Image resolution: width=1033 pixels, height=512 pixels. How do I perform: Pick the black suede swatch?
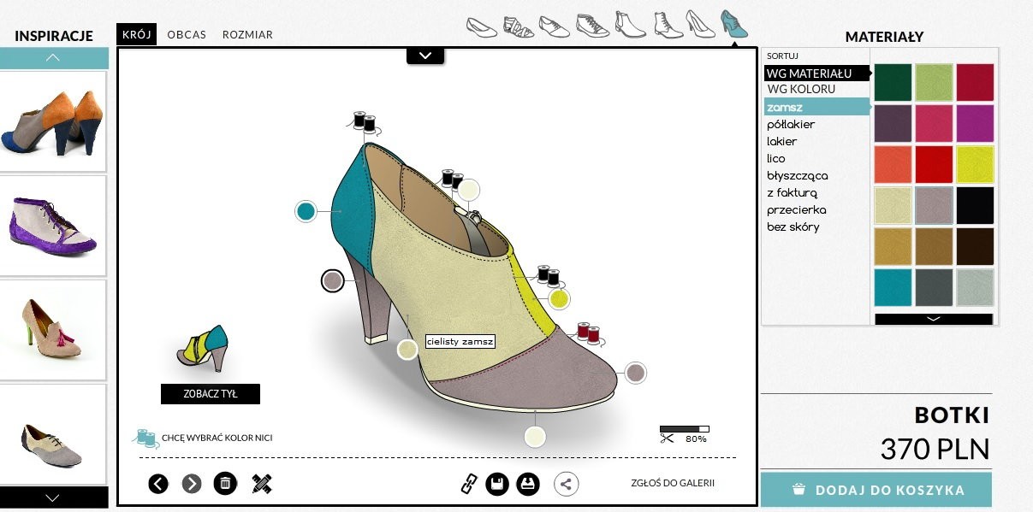pos(975,206)
